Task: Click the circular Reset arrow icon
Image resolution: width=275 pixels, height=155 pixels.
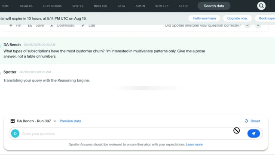Action: point(246,121)
